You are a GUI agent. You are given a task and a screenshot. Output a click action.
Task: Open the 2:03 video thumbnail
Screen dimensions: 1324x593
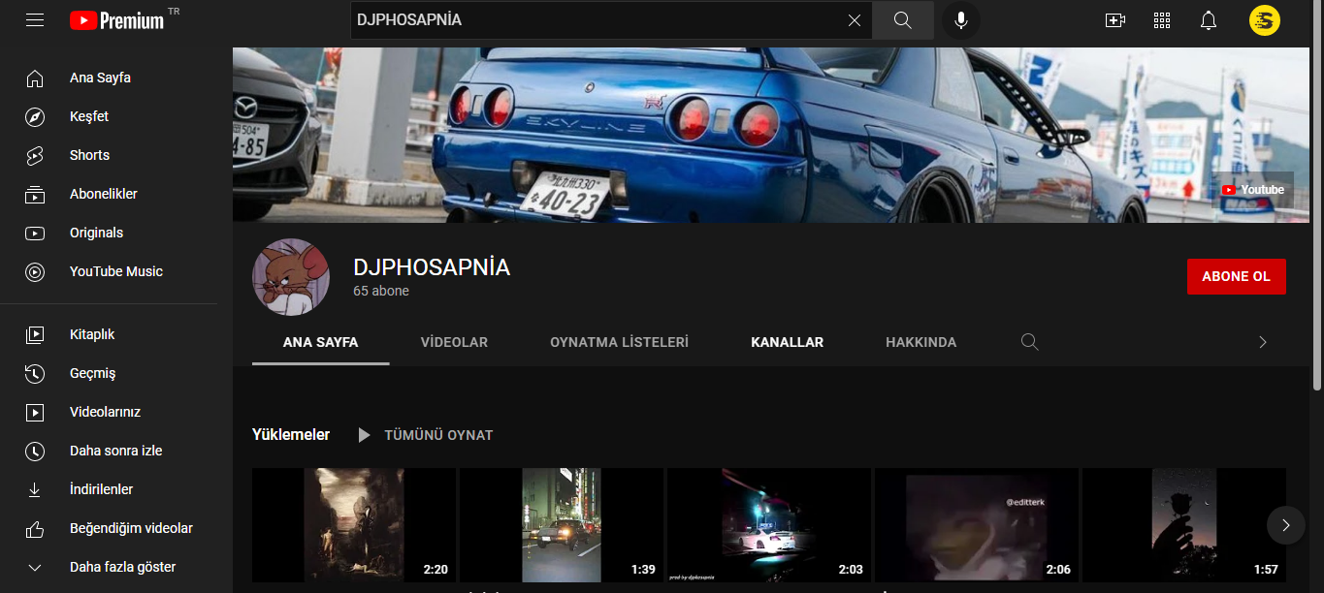point(769,525)
